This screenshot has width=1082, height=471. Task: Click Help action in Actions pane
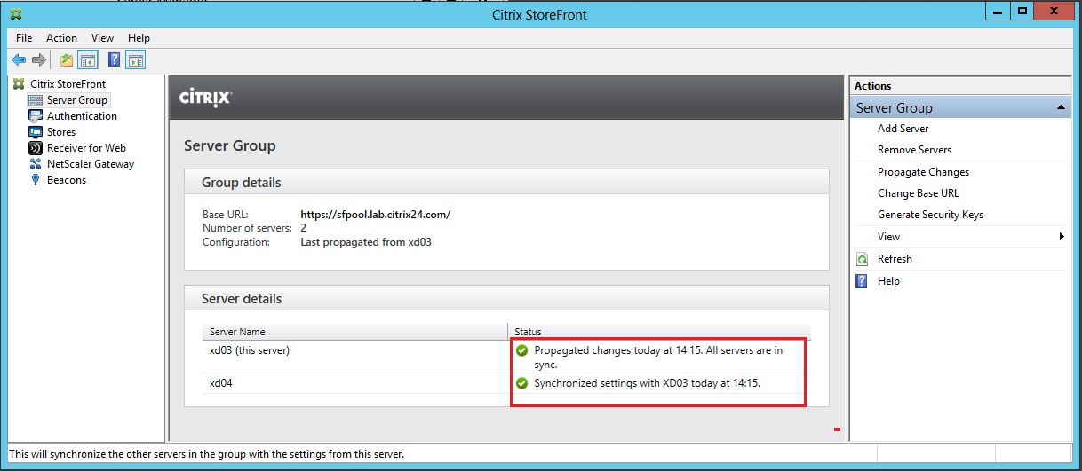tap(888, 281)
